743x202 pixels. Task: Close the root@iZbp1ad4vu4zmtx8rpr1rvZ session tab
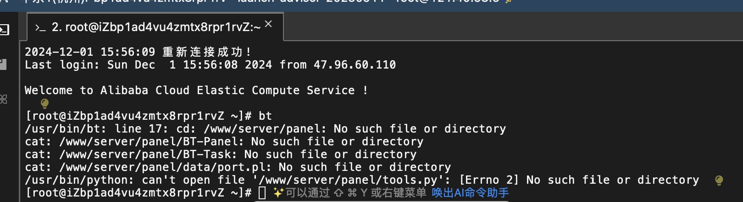pyautogui.click(x=268, y=24)
